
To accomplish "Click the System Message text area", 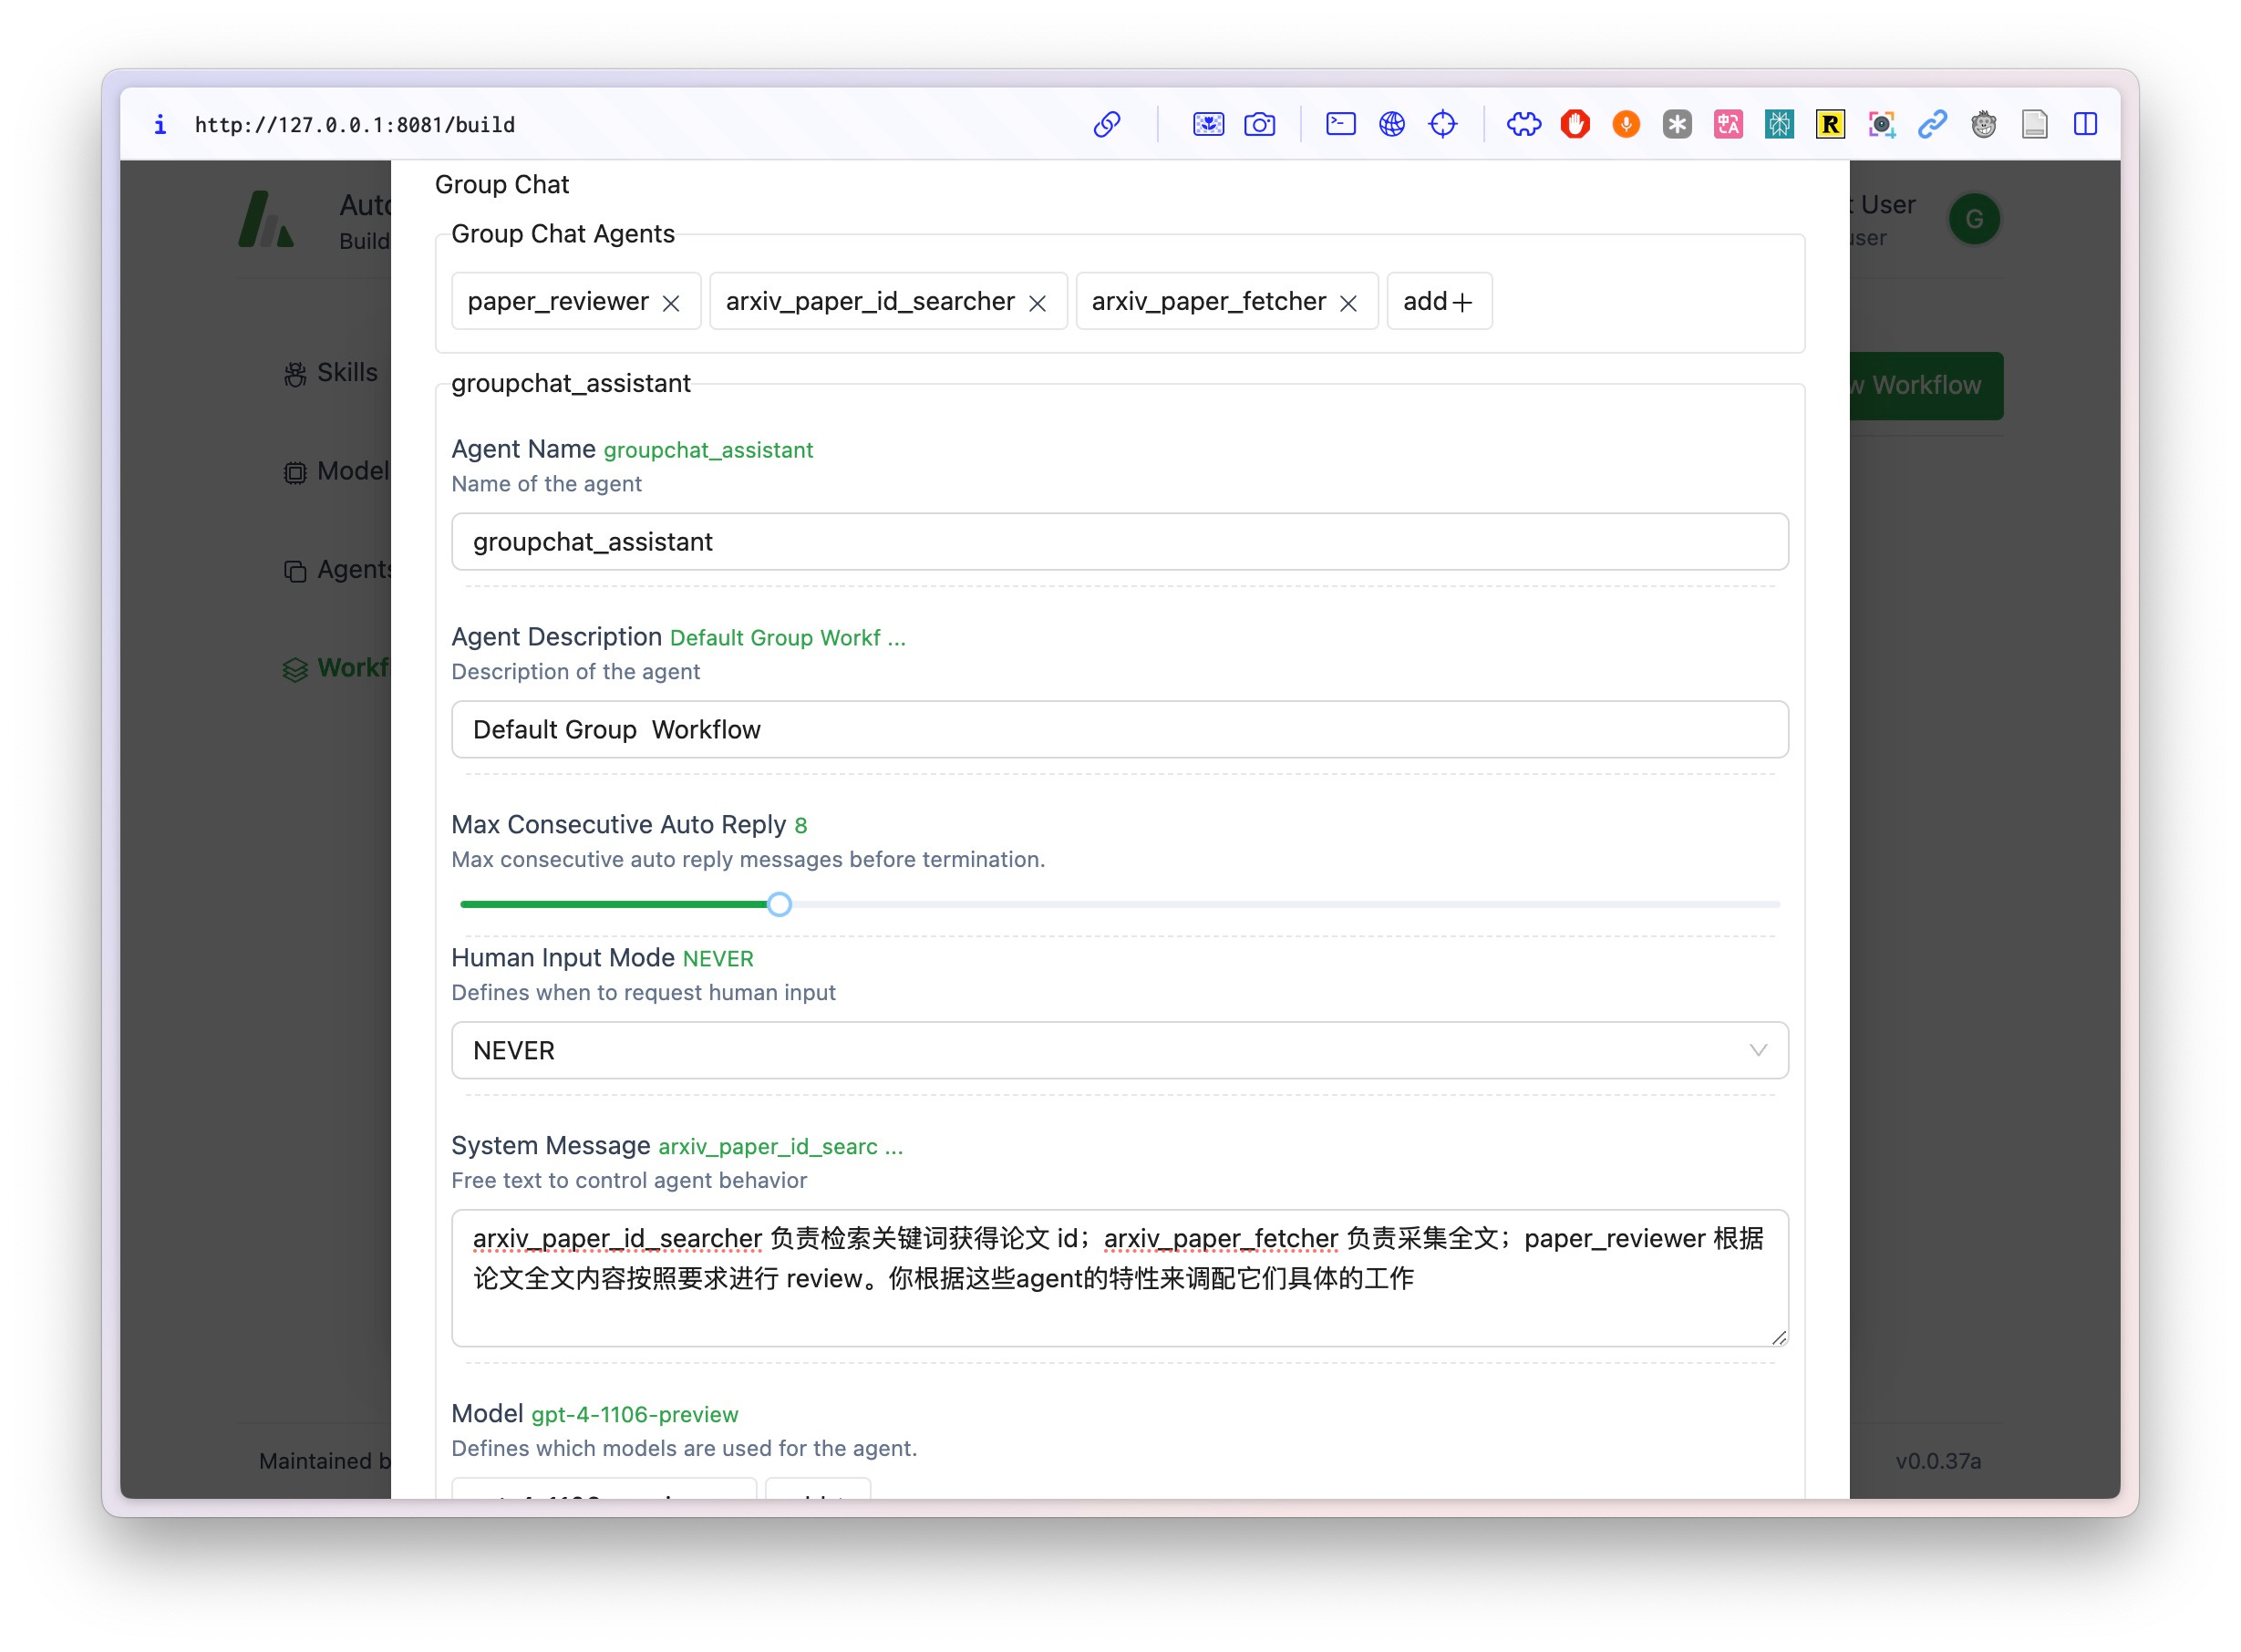I will tap(1119, 1278).
